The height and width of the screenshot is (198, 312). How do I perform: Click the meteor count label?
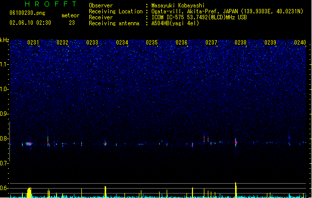(x=70, y=15)
